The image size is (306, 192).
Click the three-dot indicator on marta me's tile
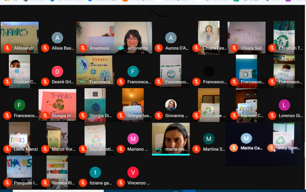159,149
